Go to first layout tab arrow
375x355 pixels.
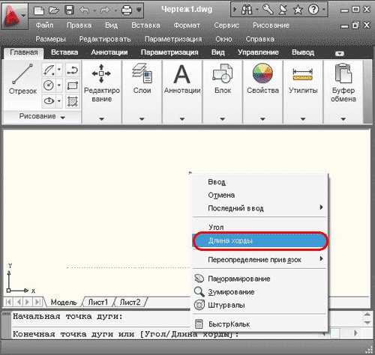(8, 302)
